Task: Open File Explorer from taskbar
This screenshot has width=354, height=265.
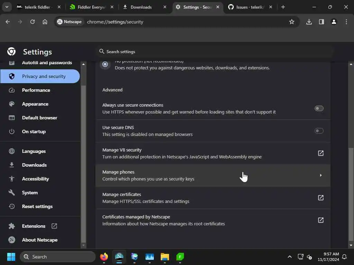Action: 165,257
